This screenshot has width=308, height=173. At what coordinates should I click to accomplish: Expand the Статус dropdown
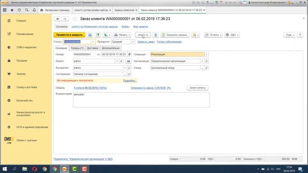pos(93,42)
